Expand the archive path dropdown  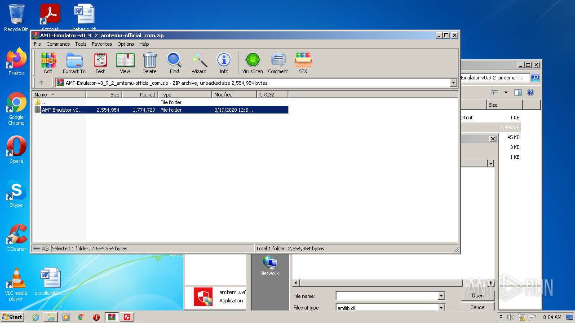(x=453, y=83)
